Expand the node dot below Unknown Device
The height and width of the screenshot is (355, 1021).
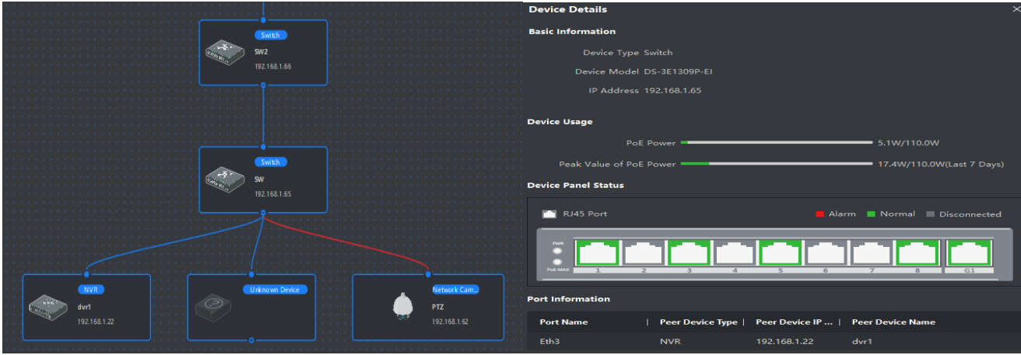251,340
